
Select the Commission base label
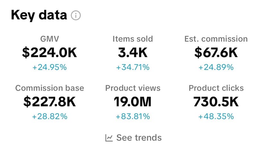[49, 88]
